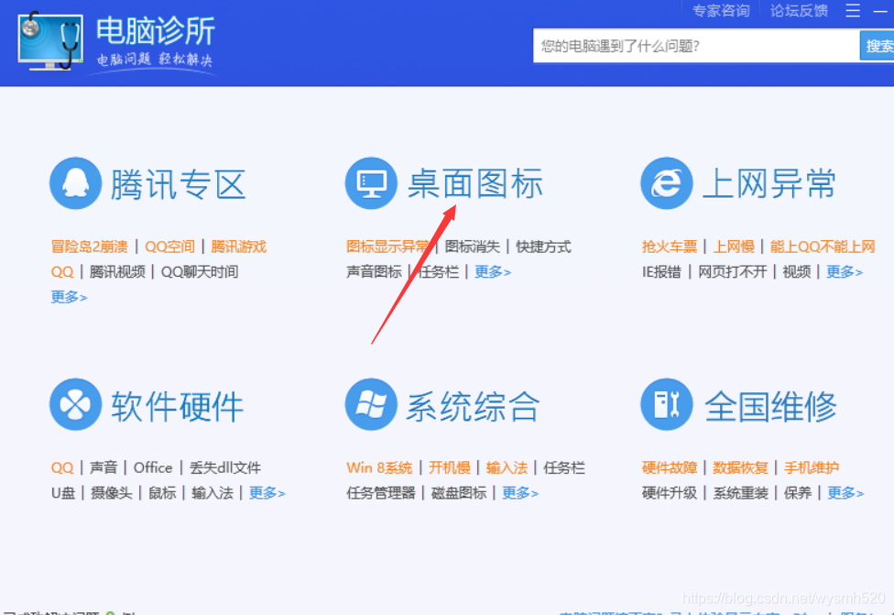Select the QQ空间 link

click(x=169, y=247)
